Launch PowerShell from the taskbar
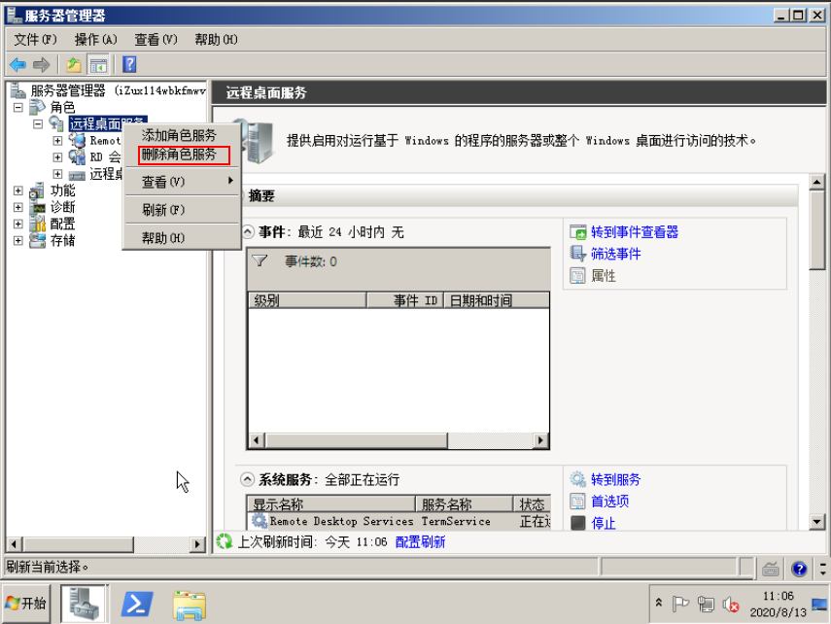The height and width of the screenshot is (624, 831). [137, 604]
